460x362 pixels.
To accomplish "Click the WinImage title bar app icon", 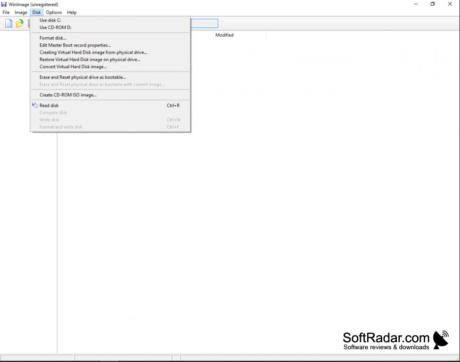I will click(x=4, y=4).
